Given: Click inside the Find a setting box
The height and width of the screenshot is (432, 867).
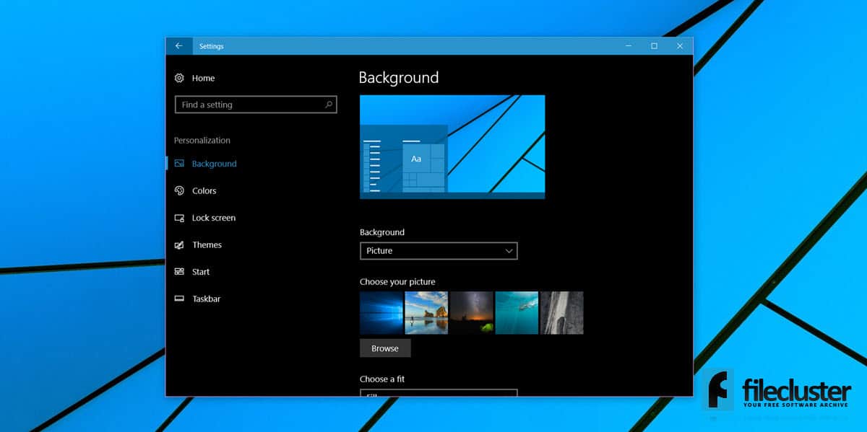Looking at the screenshot, I should [246, 105].
